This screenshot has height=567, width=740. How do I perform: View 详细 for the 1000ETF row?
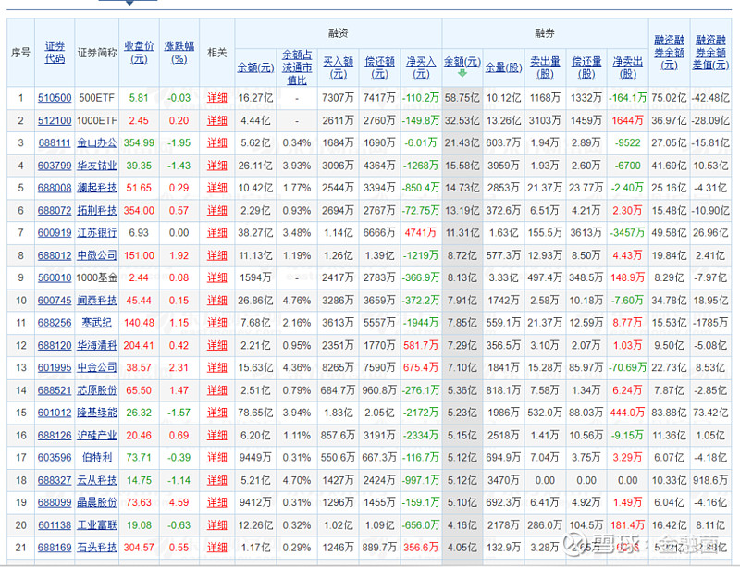217,121
